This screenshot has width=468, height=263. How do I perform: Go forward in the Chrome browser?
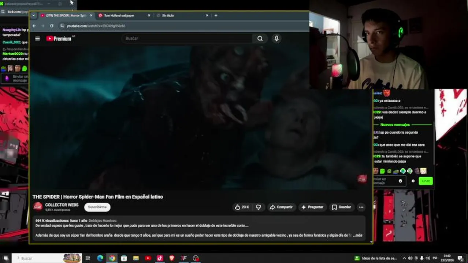click(x=43, y=26)
